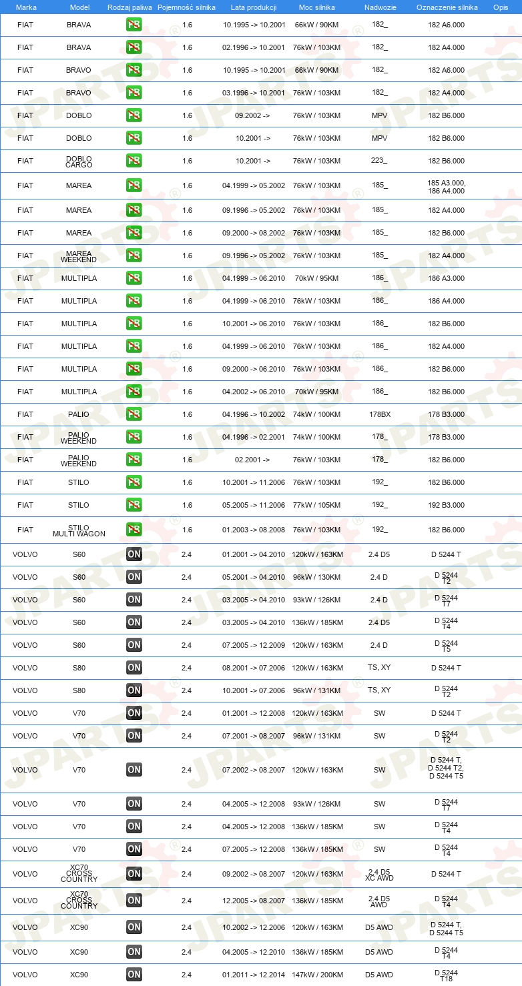Click production dates 04.1996 -> 10.2002
The width and height of the screenshot is (522, 986).
pos(254,414)
